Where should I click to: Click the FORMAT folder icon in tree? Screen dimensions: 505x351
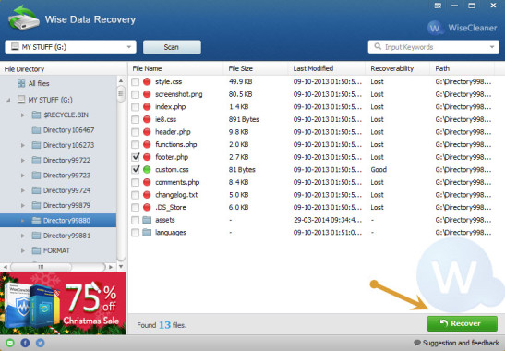(36, 250)
